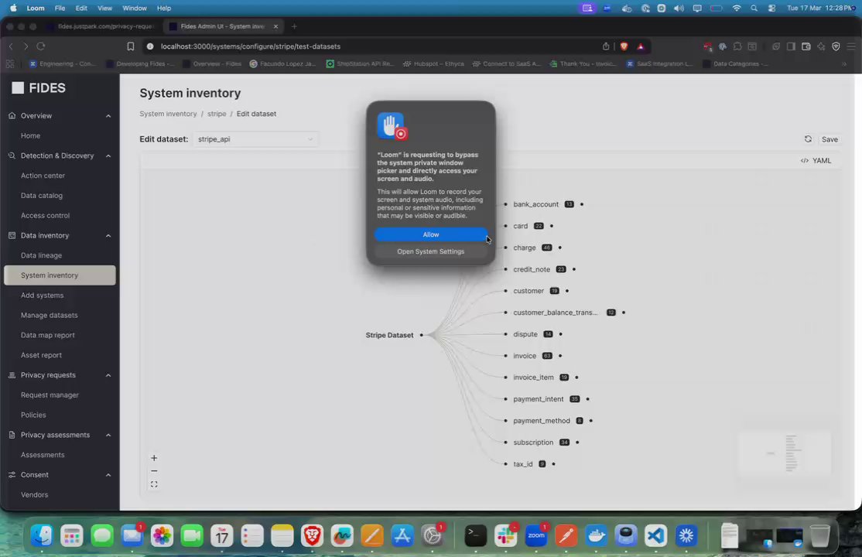The height and width of the screenshot is (557, 862).
Task: Collapse the Consent sidebar section
Action: click(108, 474)
